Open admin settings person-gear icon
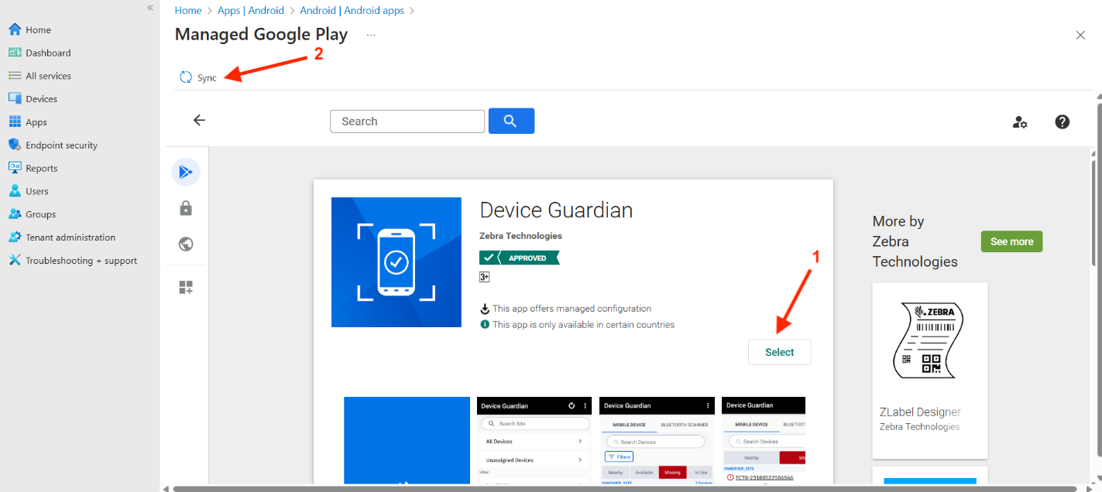The height and width of the screenshot is (492, 1102). [x=1020, y=121]
